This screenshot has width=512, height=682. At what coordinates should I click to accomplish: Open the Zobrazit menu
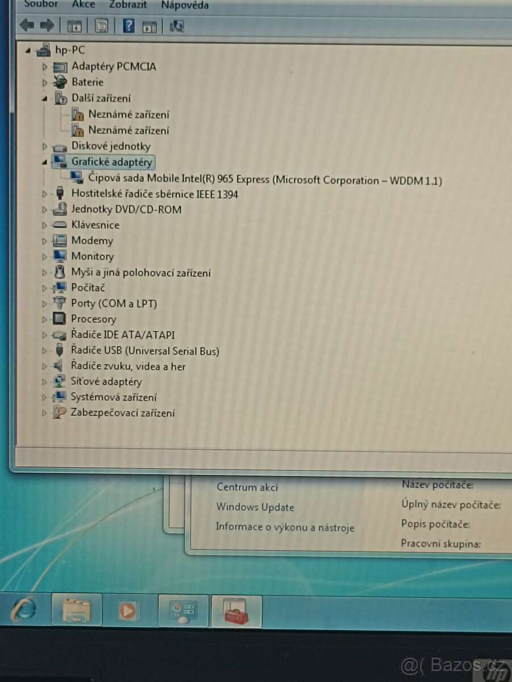tap(128, 5)
